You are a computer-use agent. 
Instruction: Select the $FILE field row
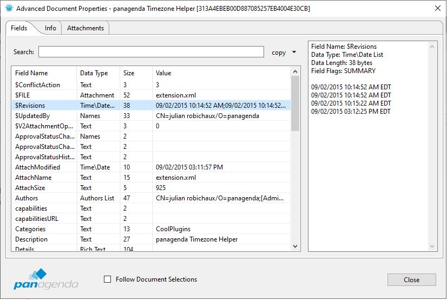click(151, 95)
